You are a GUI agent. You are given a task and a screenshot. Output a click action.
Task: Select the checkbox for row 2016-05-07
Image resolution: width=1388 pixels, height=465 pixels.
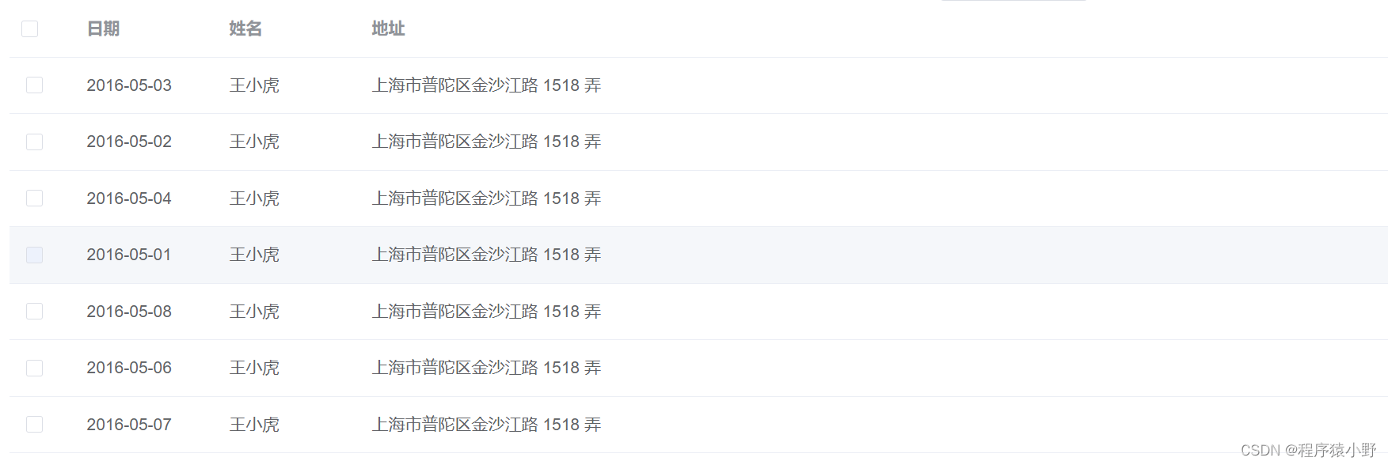(35, 425)
